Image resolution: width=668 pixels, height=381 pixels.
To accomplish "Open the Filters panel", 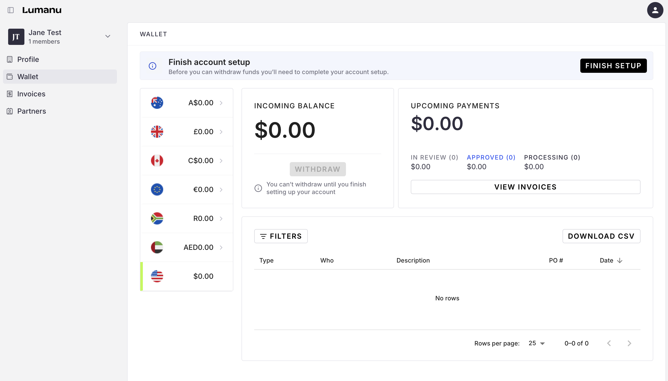I will click(281, 236).
